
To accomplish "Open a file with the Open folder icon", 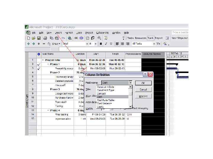I will tap(33, 38).
